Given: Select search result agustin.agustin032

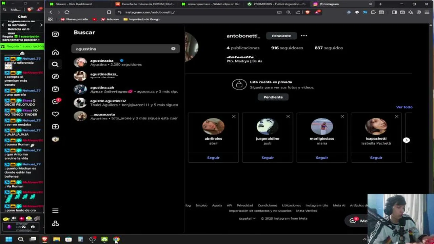Looking at the screenshot, I should [x=126, y=103].
